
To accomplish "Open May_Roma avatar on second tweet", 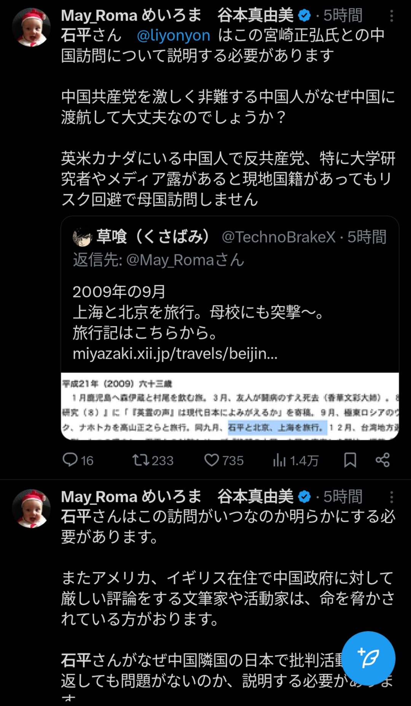I will click(31, 508).
